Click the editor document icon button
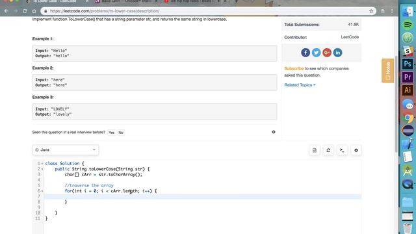 [x=315, y=150]
